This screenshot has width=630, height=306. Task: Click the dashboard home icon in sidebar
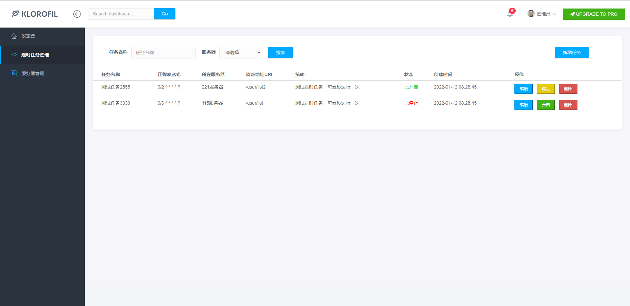pyautogui.click(x=14, y=36)
